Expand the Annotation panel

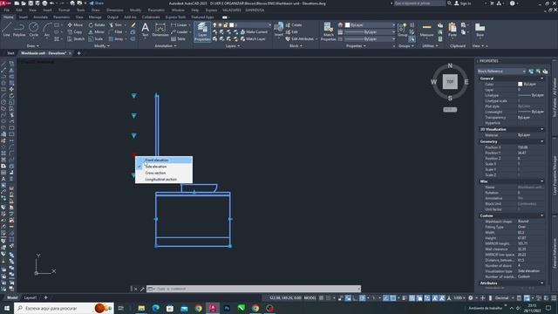[166, 46]
